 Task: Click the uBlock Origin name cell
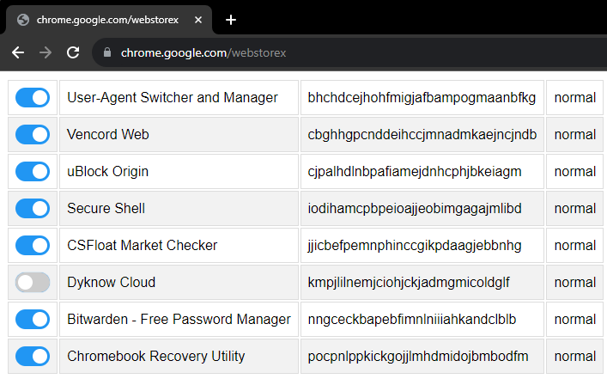tap(179, 171)
